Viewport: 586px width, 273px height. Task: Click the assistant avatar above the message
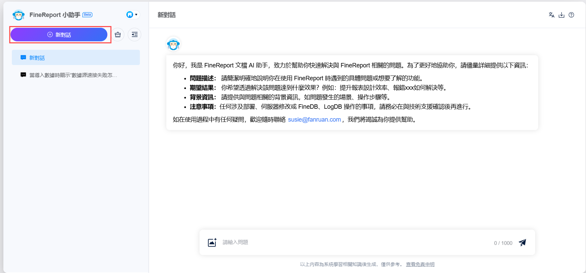(x=173, y=44)
